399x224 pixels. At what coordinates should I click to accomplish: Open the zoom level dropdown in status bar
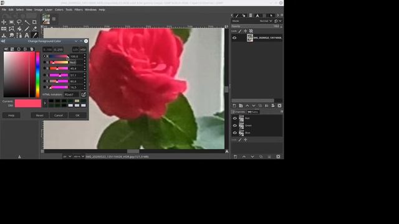tap(79, 157)
